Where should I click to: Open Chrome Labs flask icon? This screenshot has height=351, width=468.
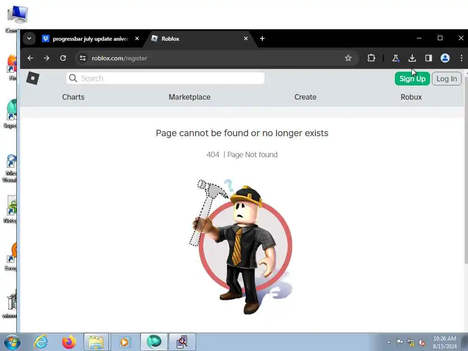(395, 58)
